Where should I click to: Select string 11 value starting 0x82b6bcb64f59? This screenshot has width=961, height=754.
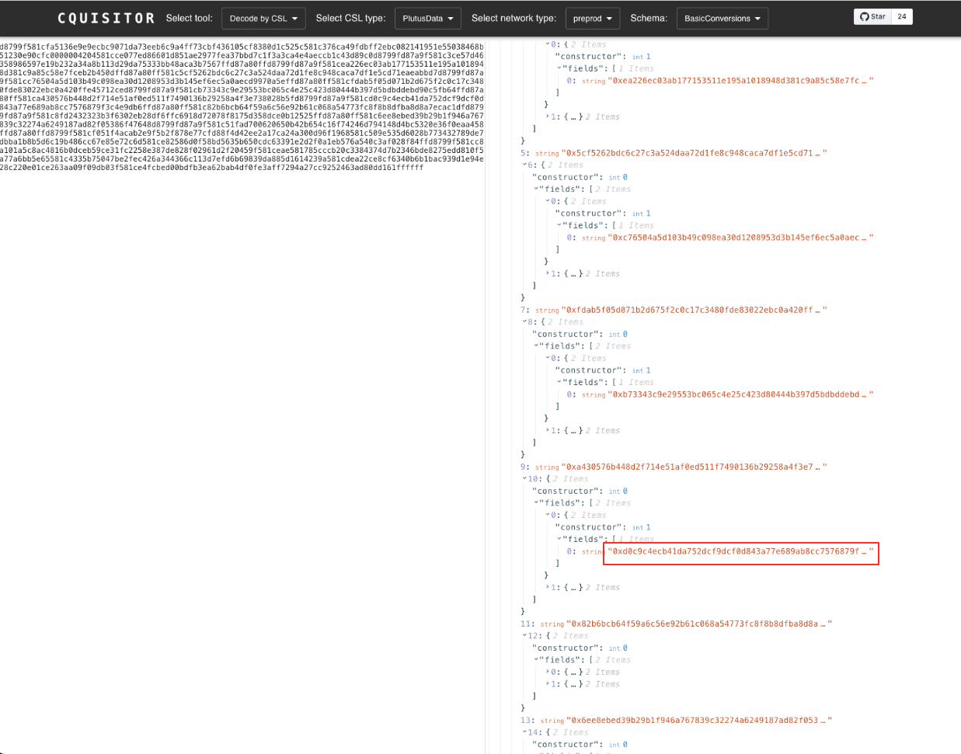(698, 624)
